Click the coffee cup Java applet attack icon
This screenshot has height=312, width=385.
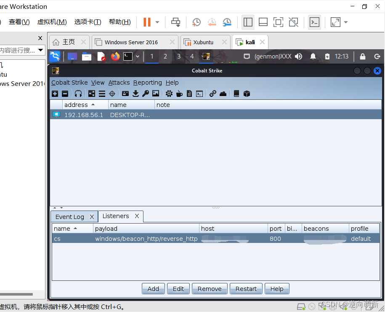(x=179, y=93)
